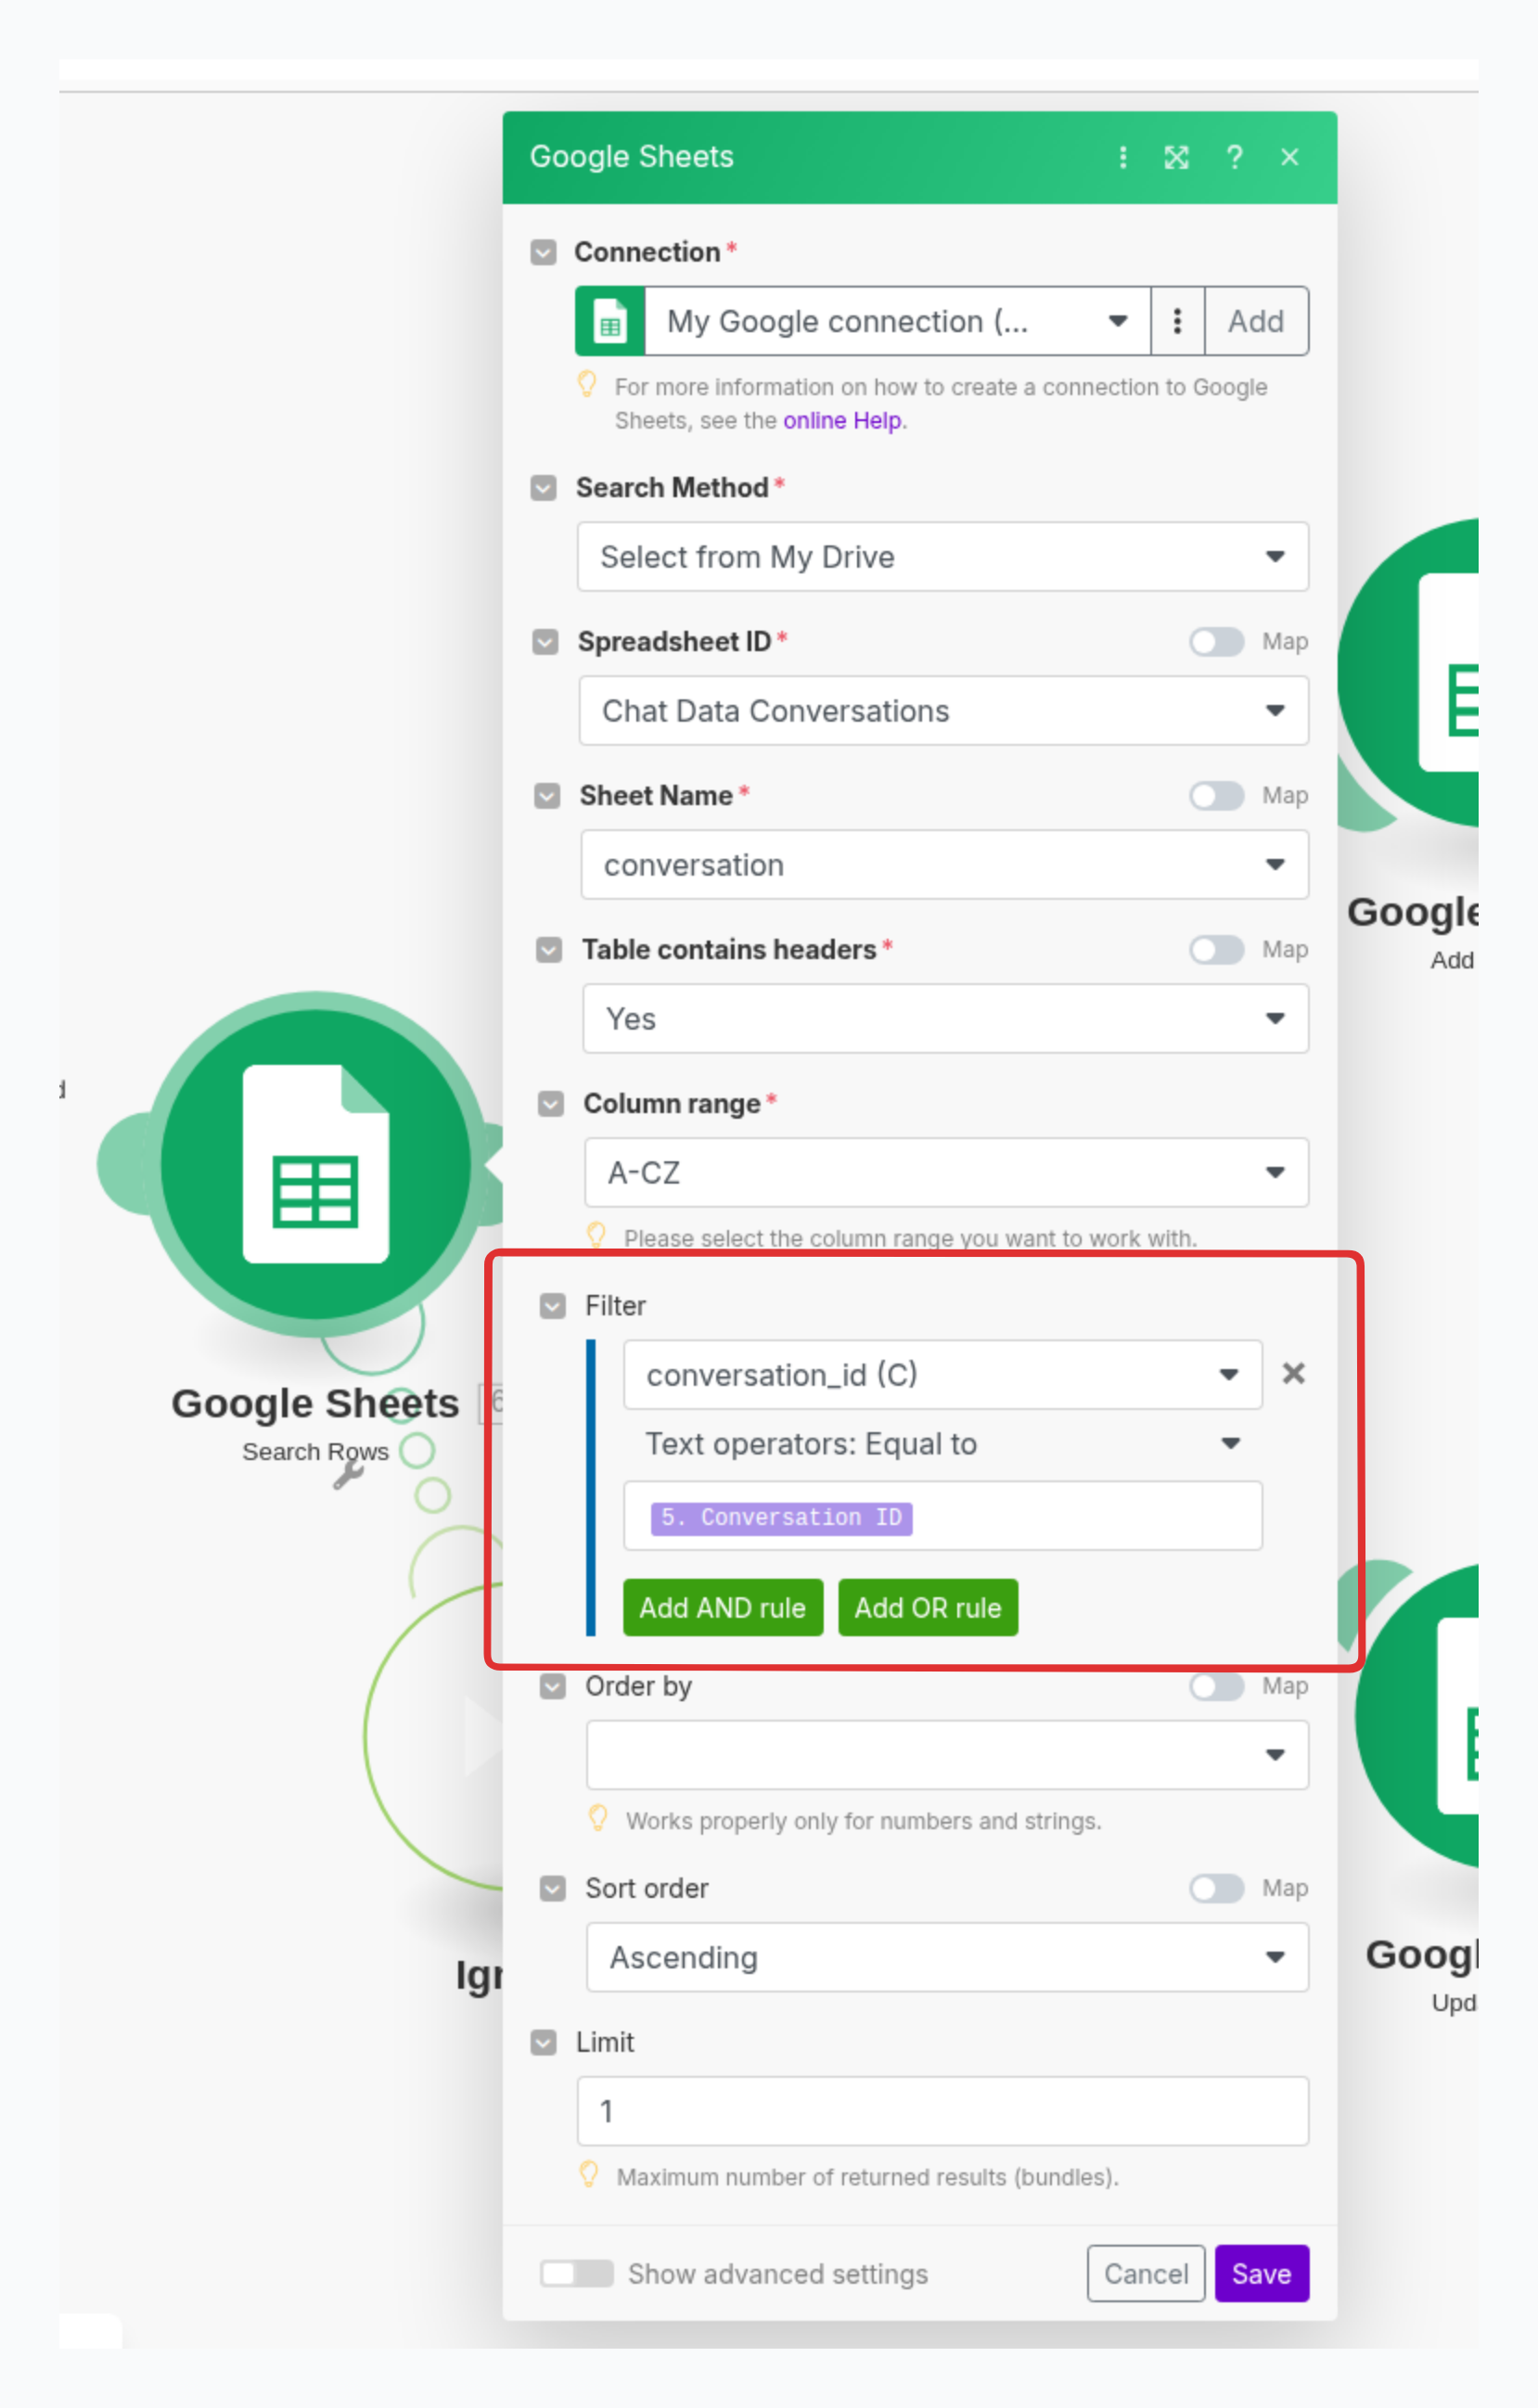Toggle Map switch for Table contains headers
Viewport: 1538px width, 2408px height.
click(x=1217, y=950)
